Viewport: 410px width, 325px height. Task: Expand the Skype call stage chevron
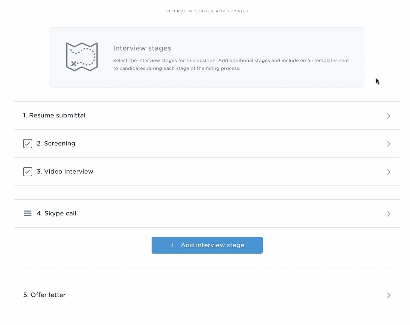(x=389, y=214)
